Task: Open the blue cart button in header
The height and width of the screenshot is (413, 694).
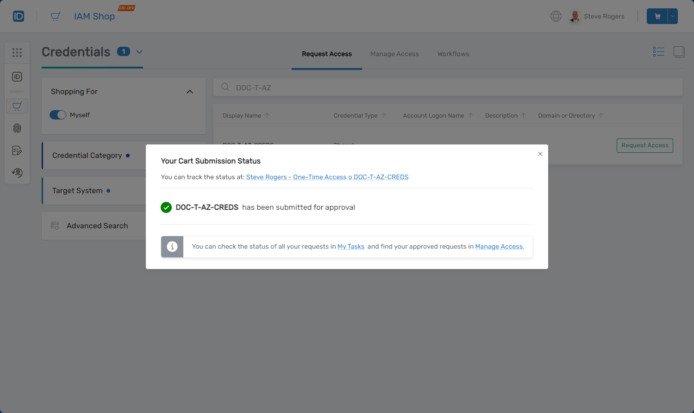Action: point(657,16)
